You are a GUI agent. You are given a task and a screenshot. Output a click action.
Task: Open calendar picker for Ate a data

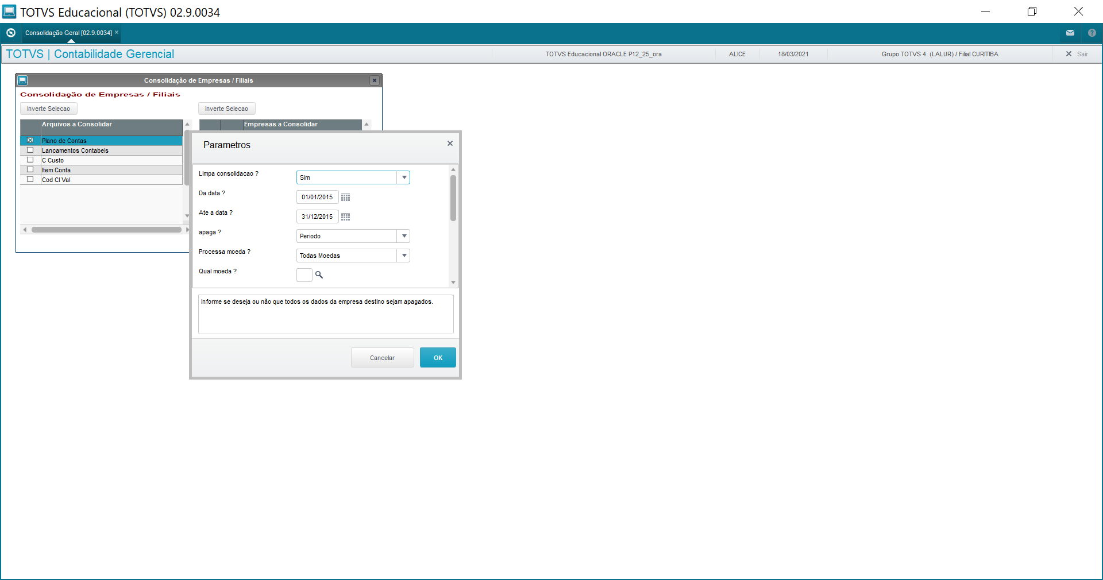click(x=346, y=217)
